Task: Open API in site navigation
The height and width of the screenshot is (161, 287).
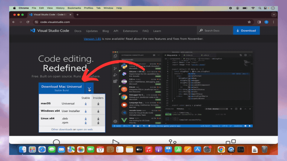Action: coord(116,31)
